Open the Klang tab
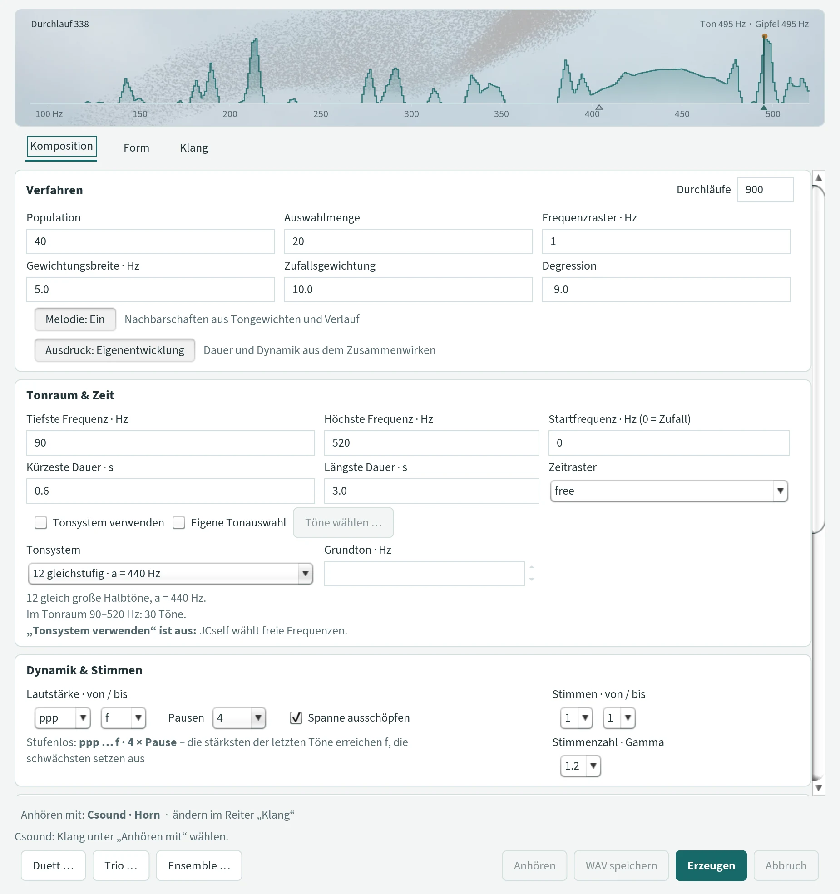840x894 pixels. coord(194,148)
